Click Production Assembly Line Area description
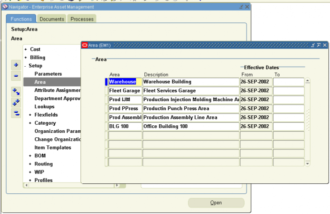Screen dimensions: 330x214 point(191,117)
